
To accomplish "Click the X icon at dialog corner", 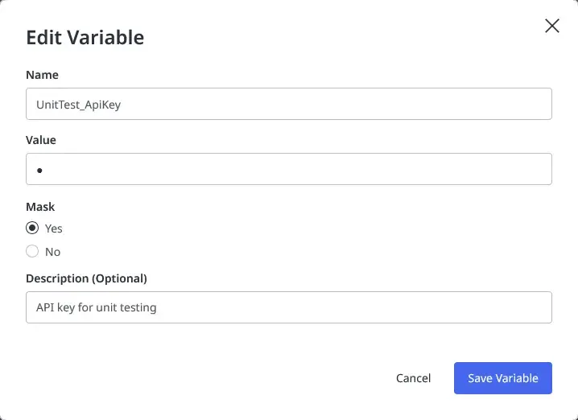I will (x=552, y=26).
